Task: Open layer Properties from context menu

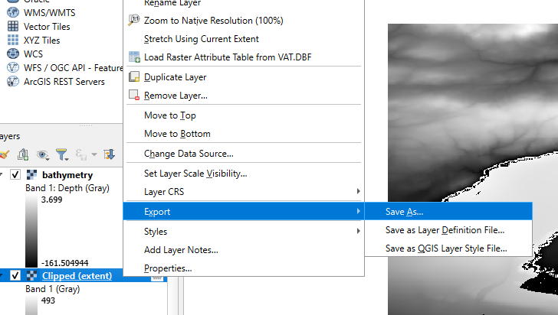Action: tap(168, 268)
